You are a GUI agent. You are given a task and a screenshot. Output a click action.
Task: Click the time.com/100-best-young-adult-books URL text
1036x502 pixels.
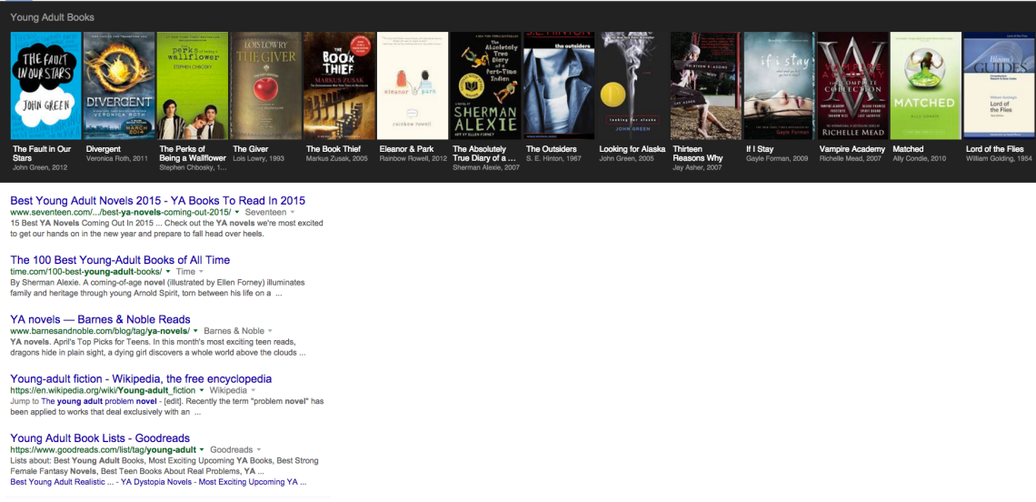86,272
